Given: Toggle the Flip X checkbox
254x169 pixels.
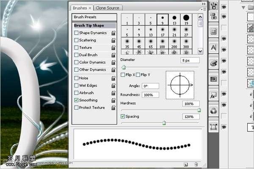Looking at the screenshot, I should [123, 75].
